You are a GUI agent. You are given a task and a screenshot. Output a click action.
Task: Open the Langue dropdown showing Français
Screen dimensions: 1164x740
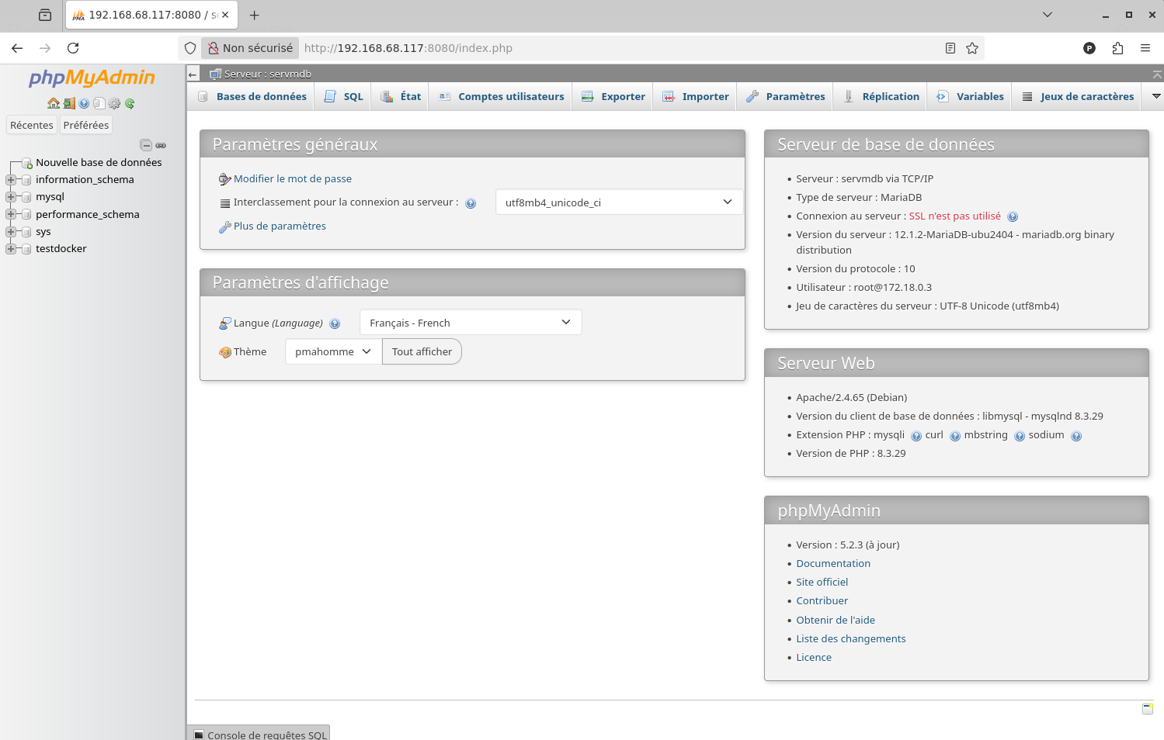[471, 323]
